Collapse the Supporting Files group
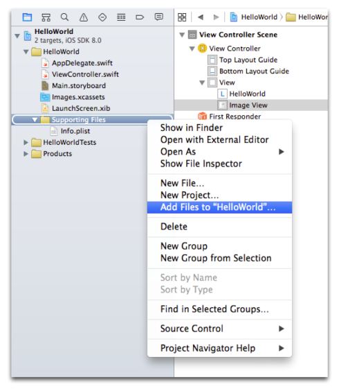 pyautogui.click(x=35, y=120)
